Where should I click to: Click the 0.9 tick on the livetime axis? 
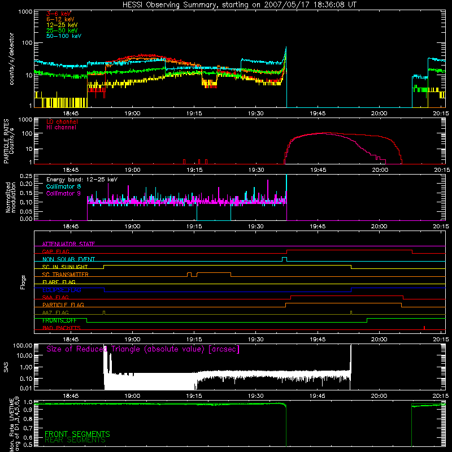pos(29,410)
